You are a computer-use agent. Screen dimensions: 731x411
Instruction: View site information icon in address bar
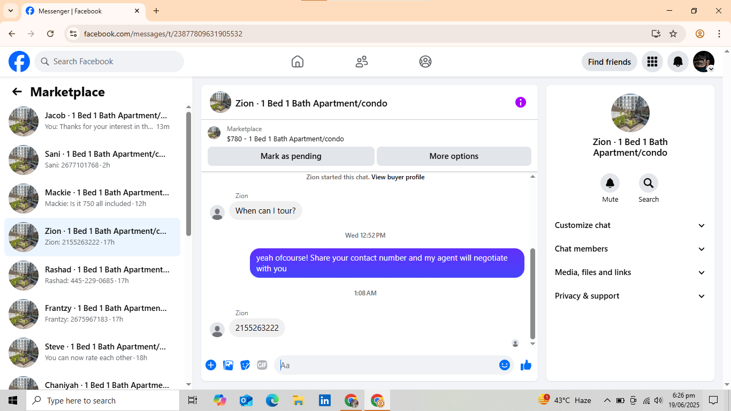coord(74,34)
